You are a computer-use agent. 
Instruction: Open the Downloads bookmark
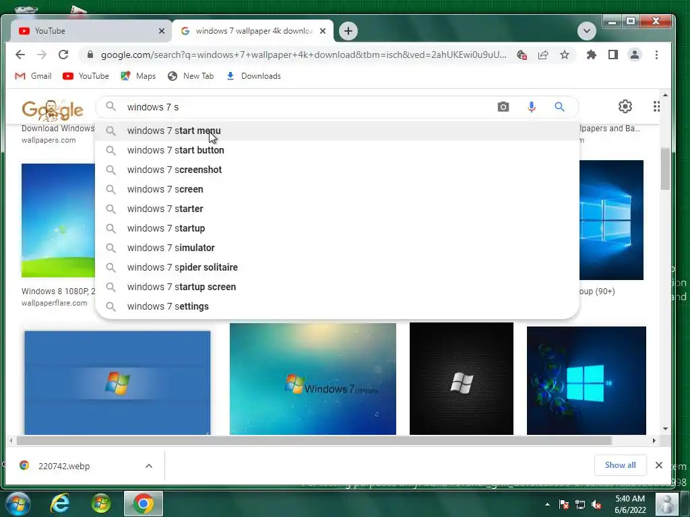(253, 76)
